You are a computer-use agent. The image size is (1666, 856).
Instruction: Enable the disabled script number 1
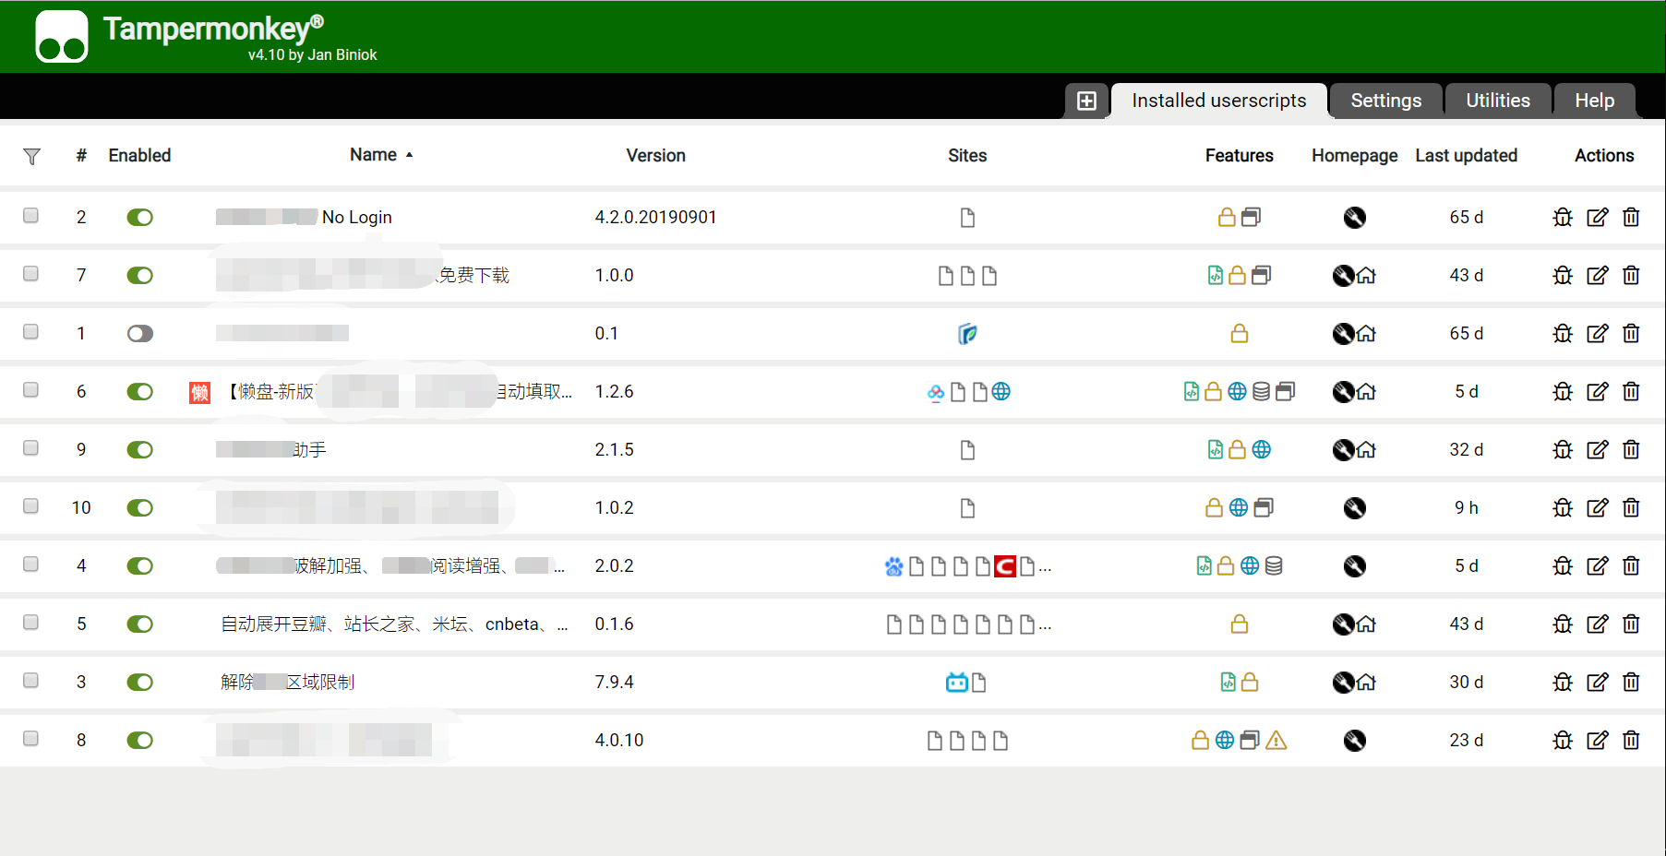coord(139,334)
